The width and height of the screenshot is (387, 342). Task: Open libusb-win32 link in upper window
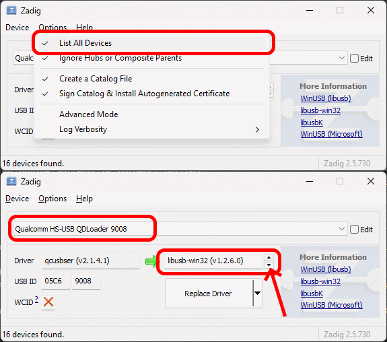pyautogui.click(x=320, y=110)
